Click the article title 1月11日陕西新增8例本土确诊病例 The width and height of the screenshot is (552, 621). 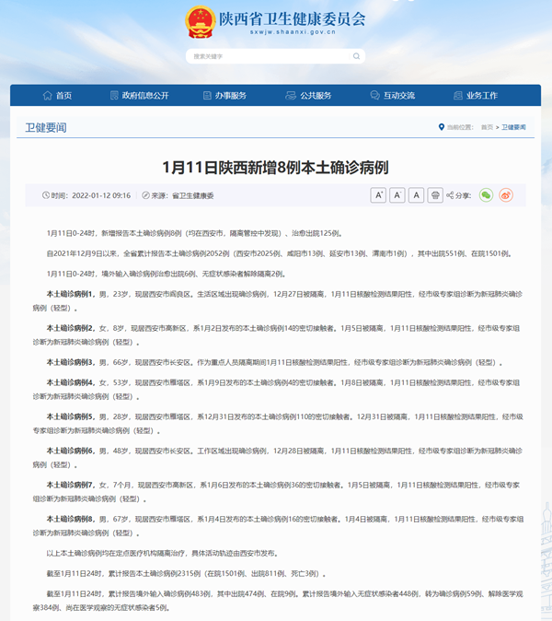tap(276, 168)
